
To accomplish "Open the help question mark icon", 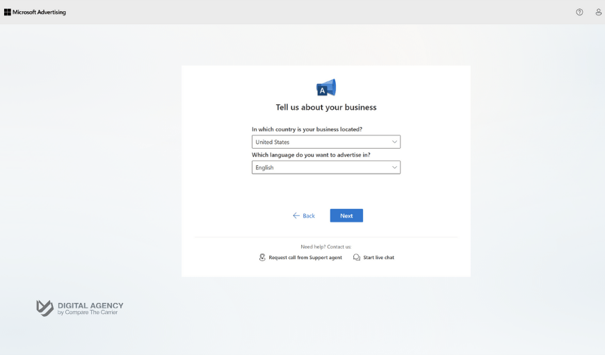I will [579, 13].
